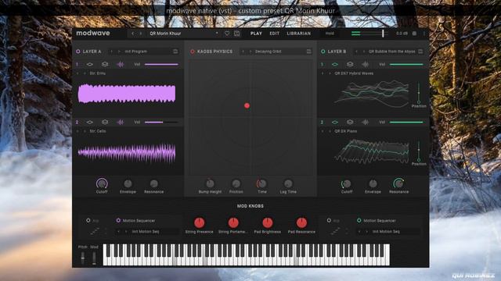Image resolution: width=501 pixels, height=281 pixels.
Task: Open Layer B stack icon for slot 2
Action: coord(350,123)
